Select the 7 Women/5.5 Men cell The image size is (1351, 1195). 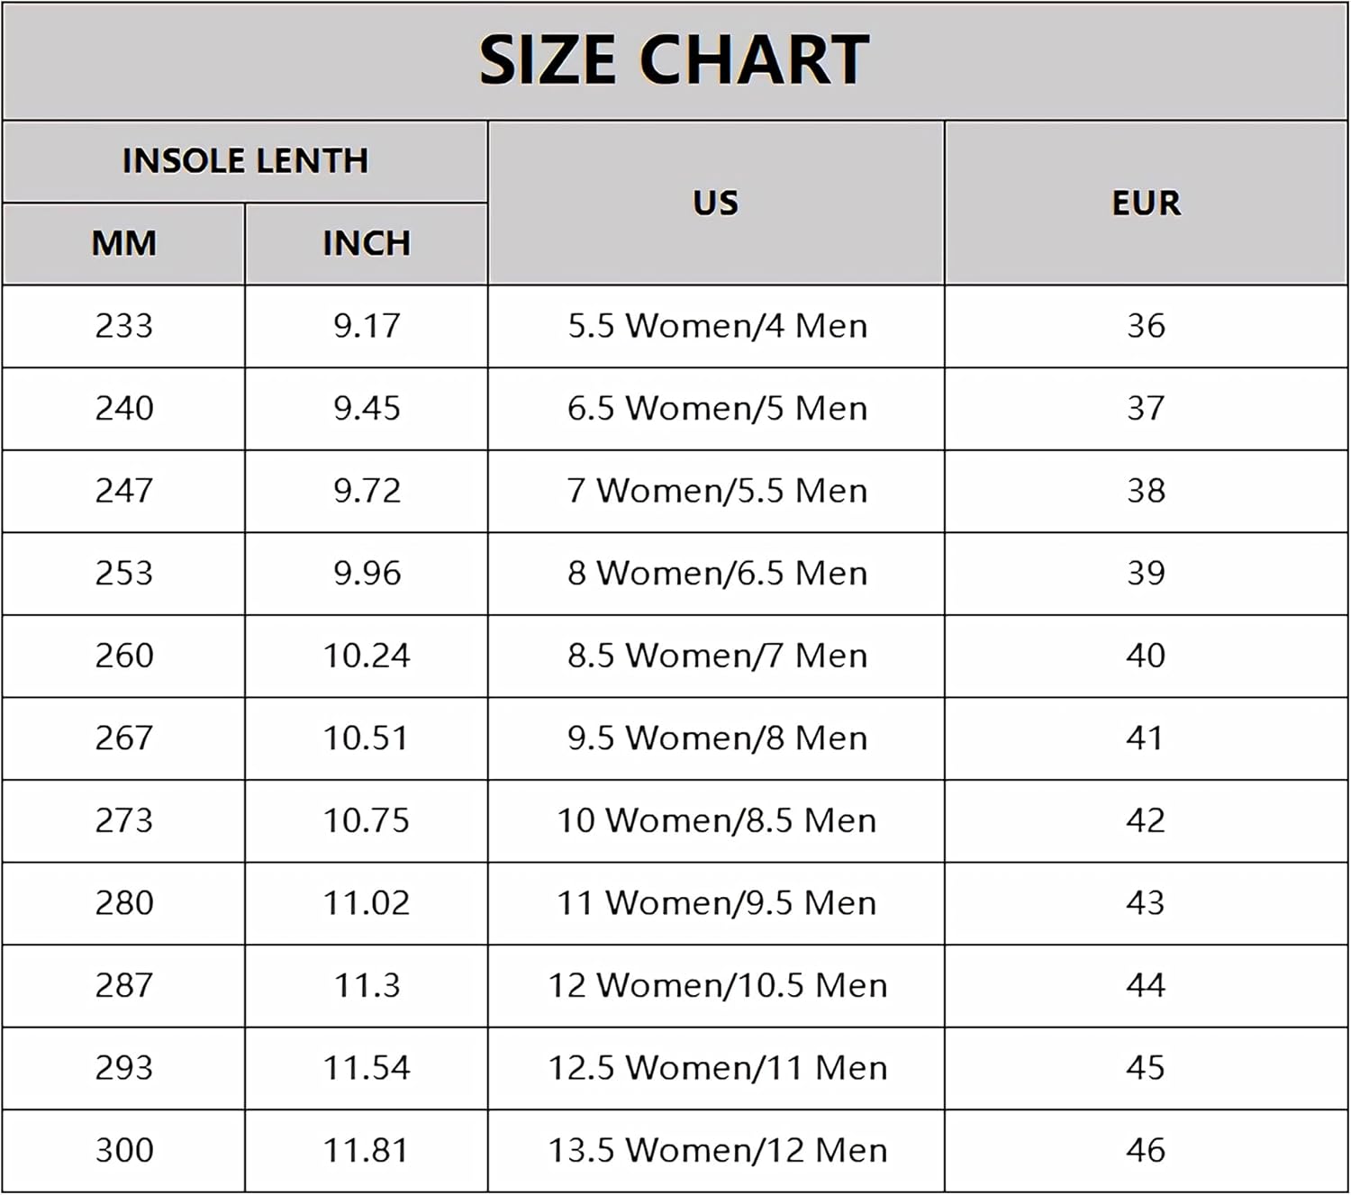tap(717, 491)
